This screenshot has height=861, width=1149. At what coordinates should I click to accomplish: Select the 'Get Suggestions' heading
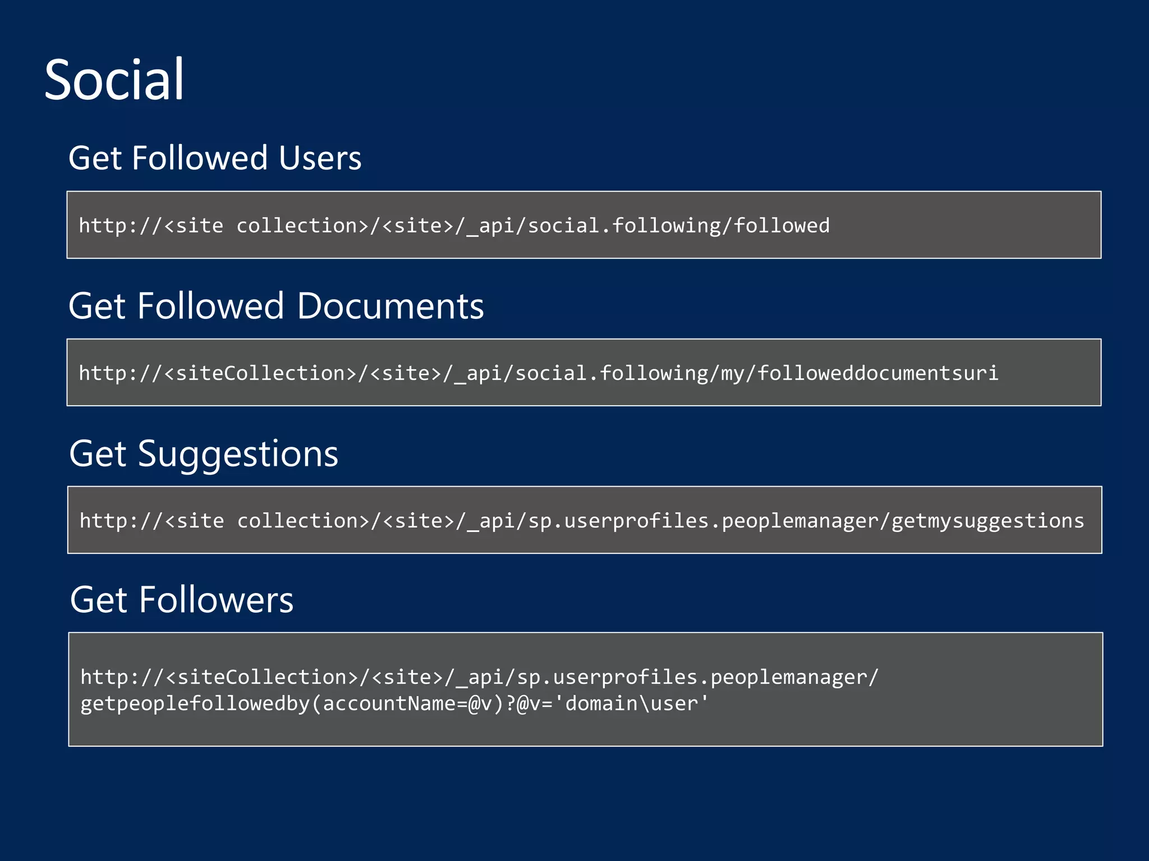[x=204, y=454]
